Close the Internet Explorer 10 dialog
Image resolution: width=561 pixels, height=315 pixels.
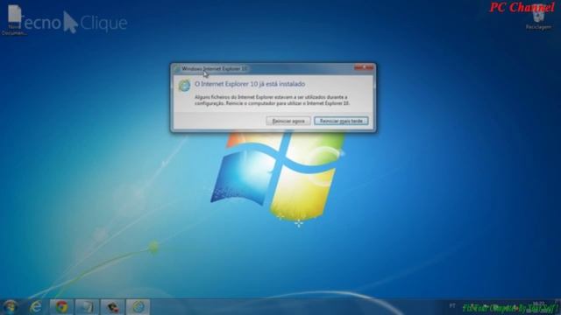(x=365, y=68)
